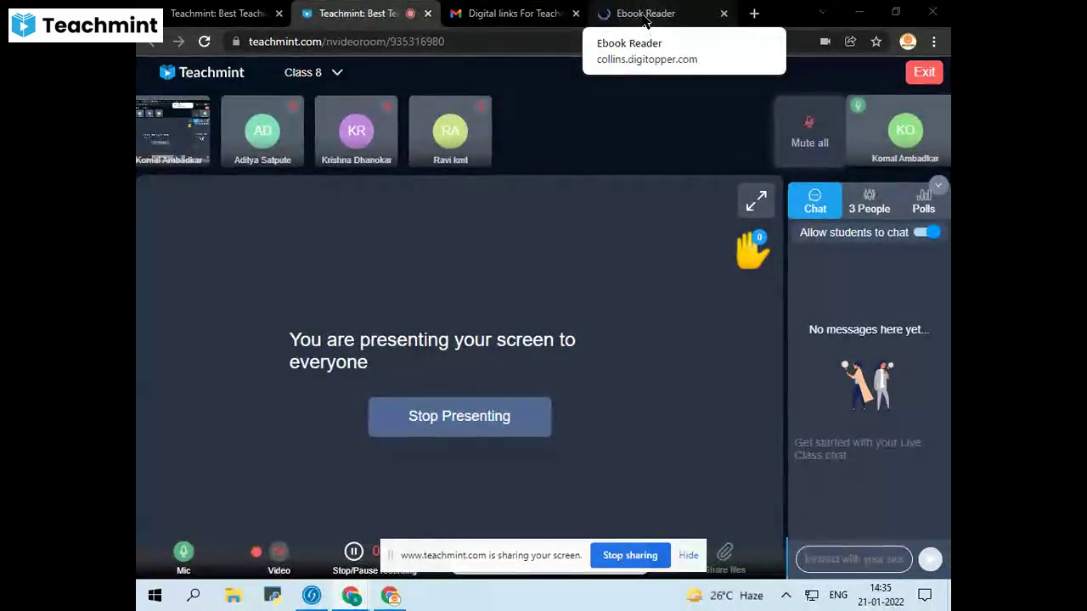Click the raised hand icon
The height and width of the screenshot is (611, 1087).
752,250
